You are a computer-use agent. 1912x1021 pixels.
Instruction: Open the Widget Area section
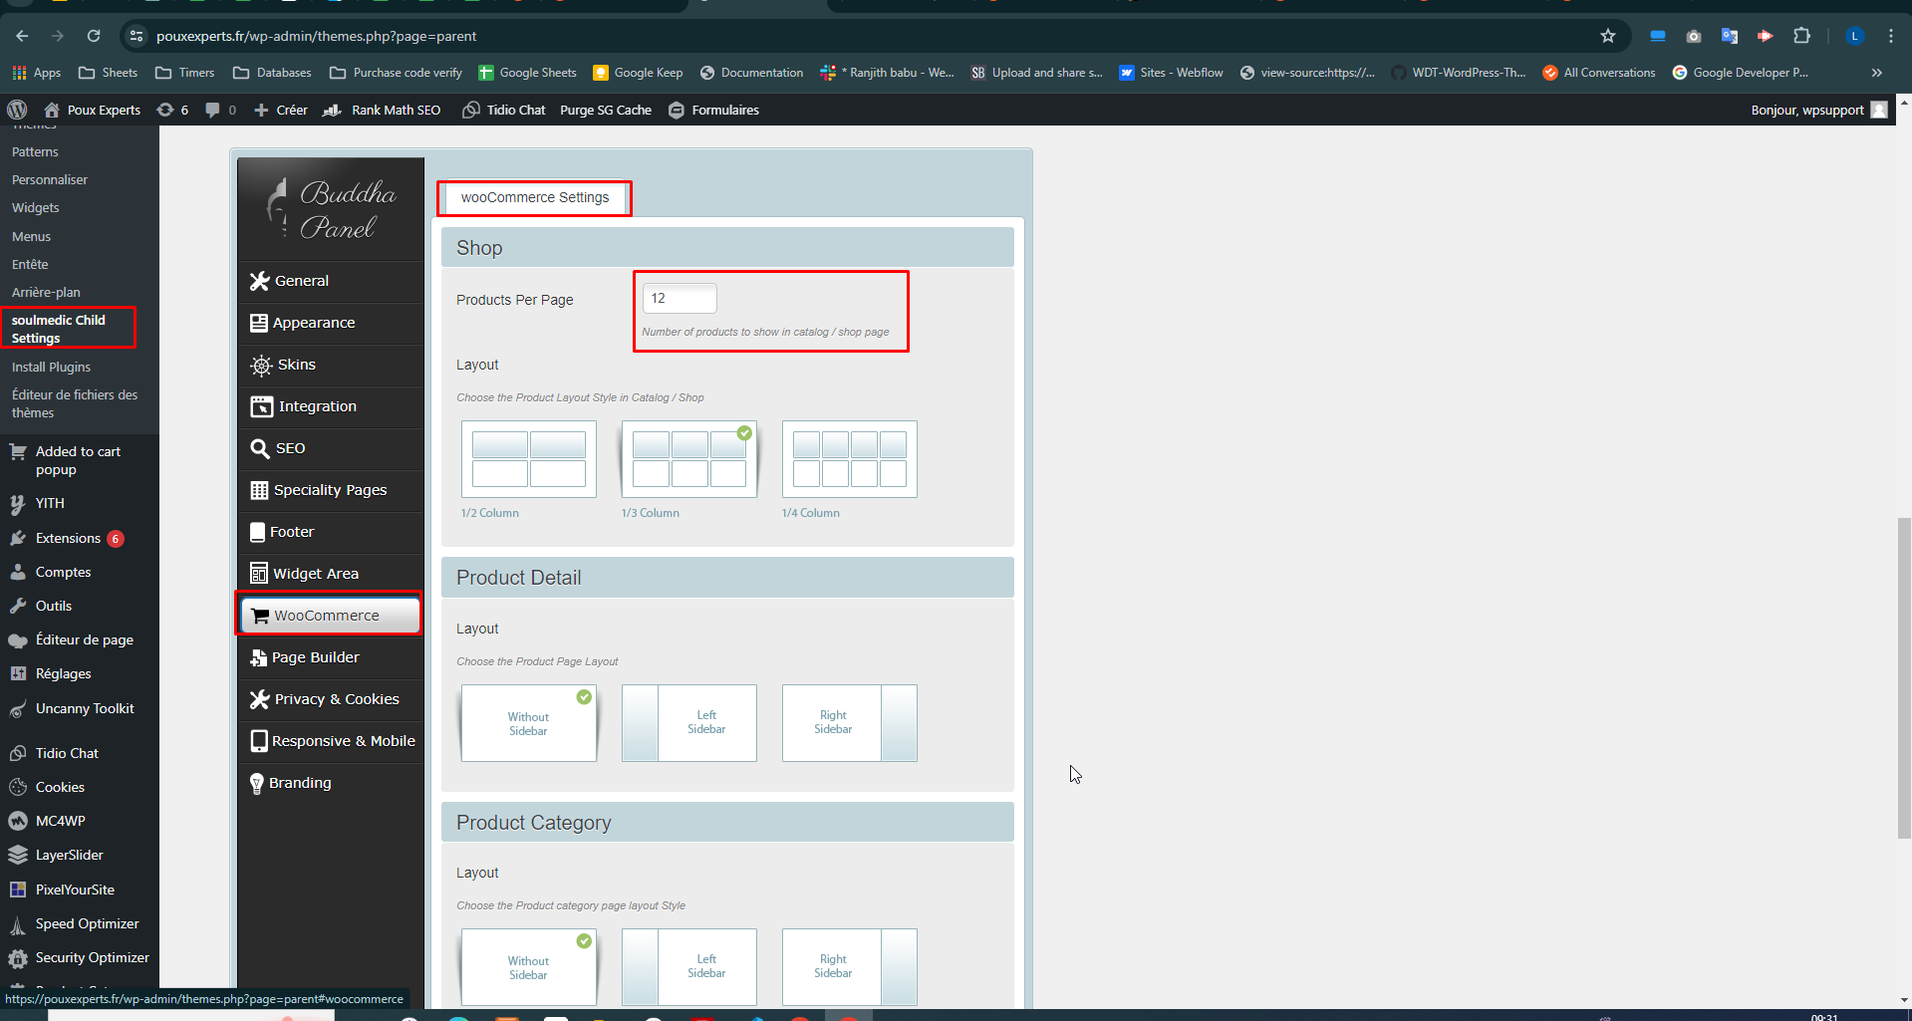tap(331, 574)
